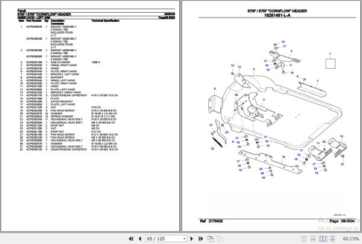362x244 pixels.
Task: Go to the previous page
Action: 140,239
